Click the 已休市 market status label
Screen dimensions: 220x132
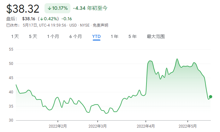point(13,25)
